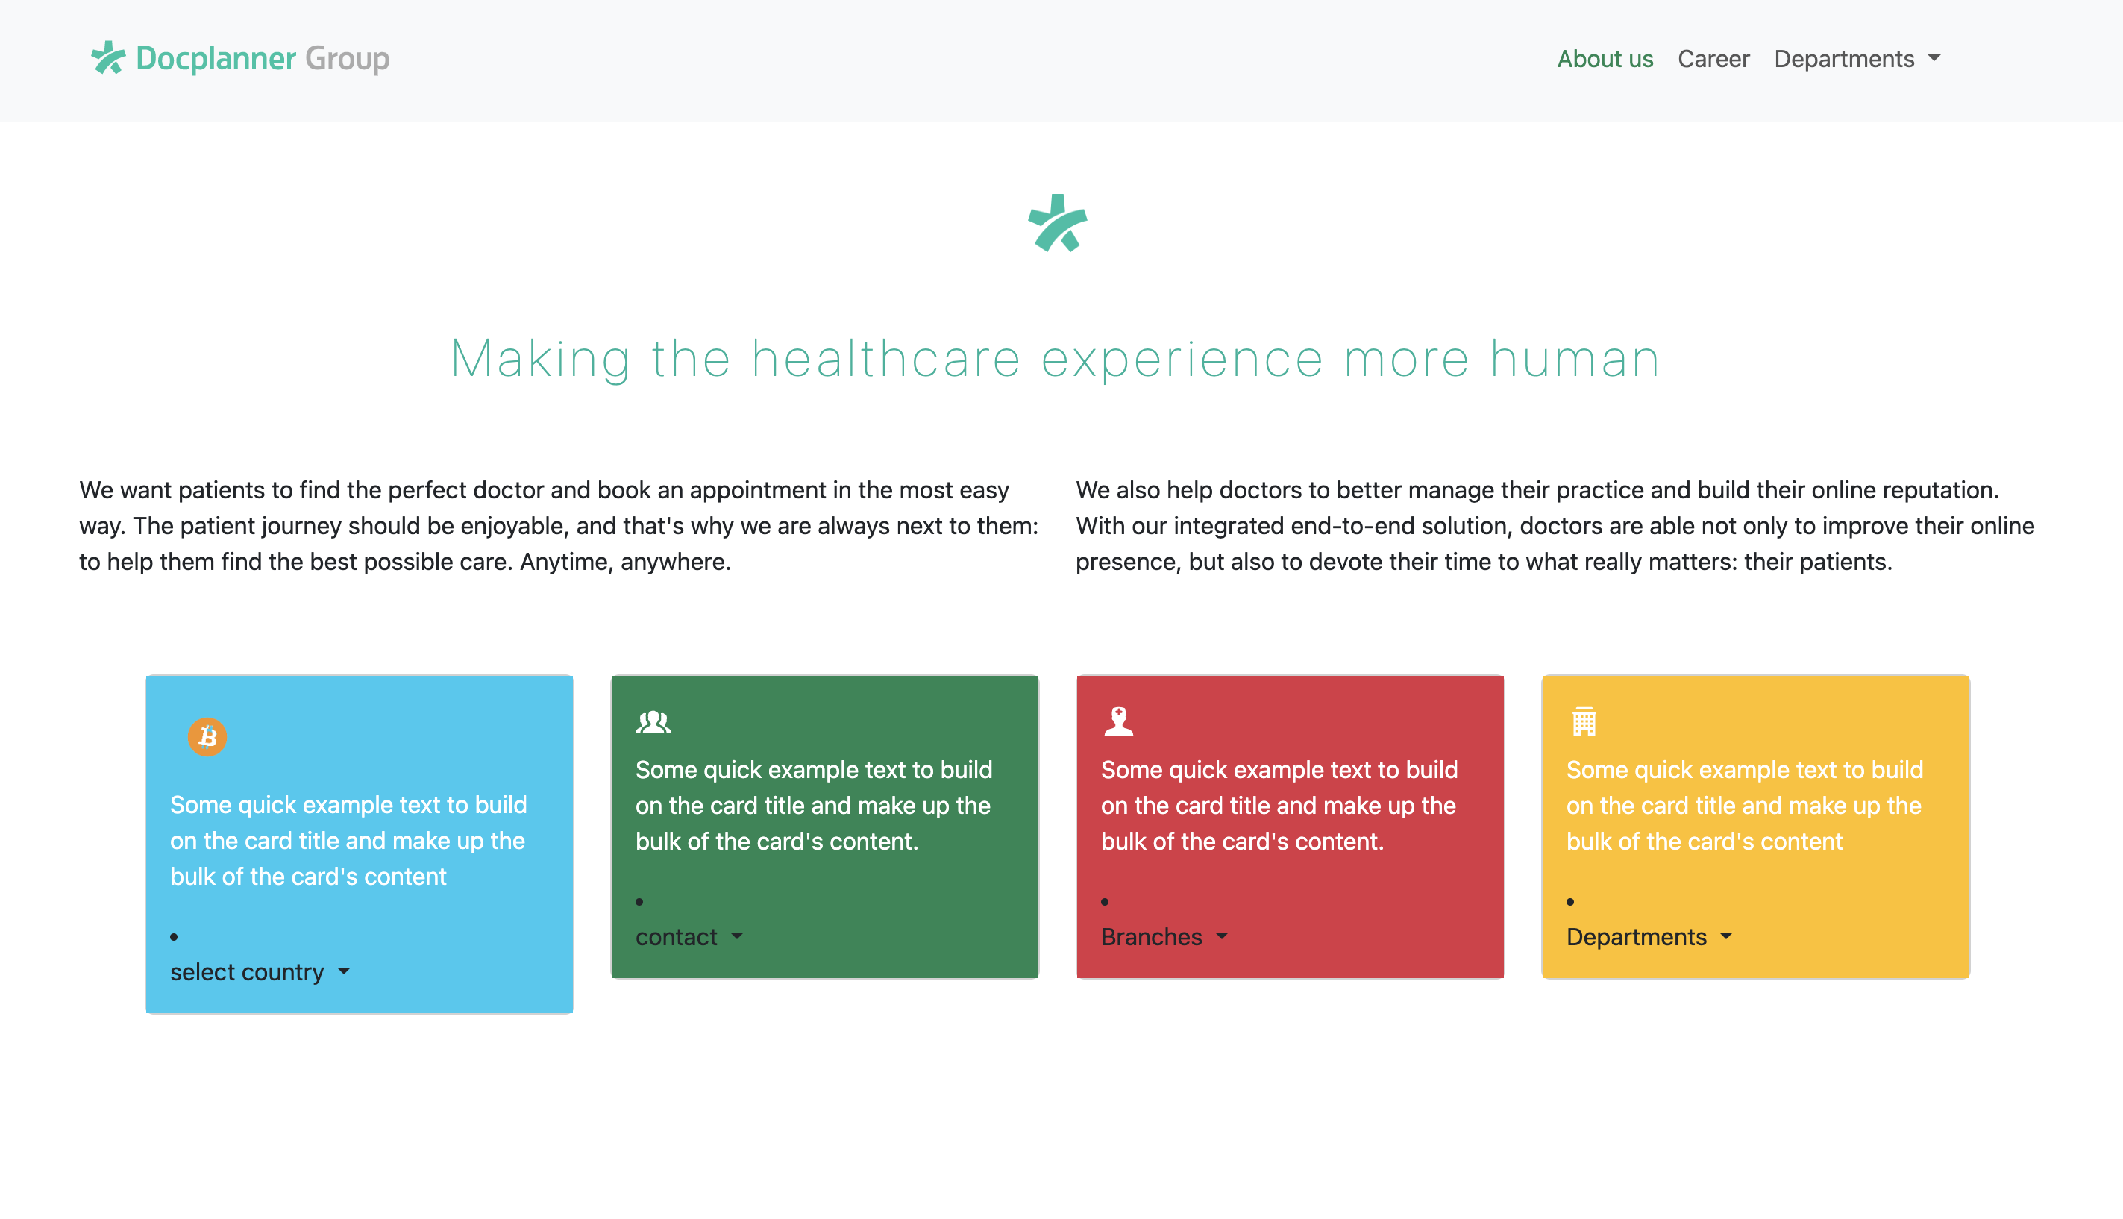
Task: Click the blue card's example text
Action: coord(348,841)
